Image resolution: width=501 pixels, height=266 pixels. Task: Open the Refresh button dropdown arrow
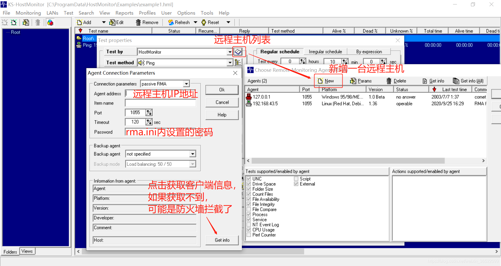point(195,22)
